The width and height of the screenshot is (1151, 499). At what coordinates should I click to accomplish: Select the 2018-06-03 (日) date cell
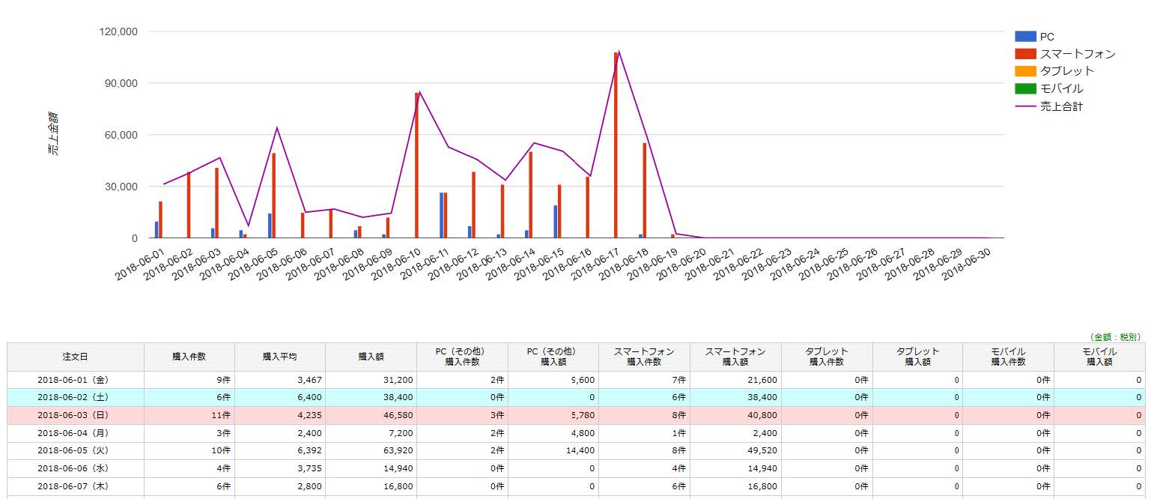point(75,415)
